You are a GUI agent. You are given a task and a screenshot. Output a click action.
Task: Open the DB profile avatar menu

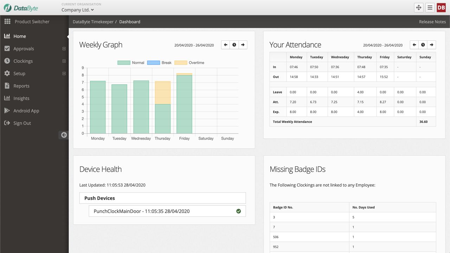441,7
